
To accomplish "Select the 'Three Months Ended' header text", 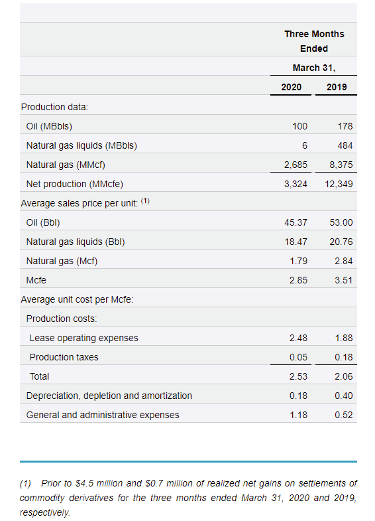I will 314,41.
